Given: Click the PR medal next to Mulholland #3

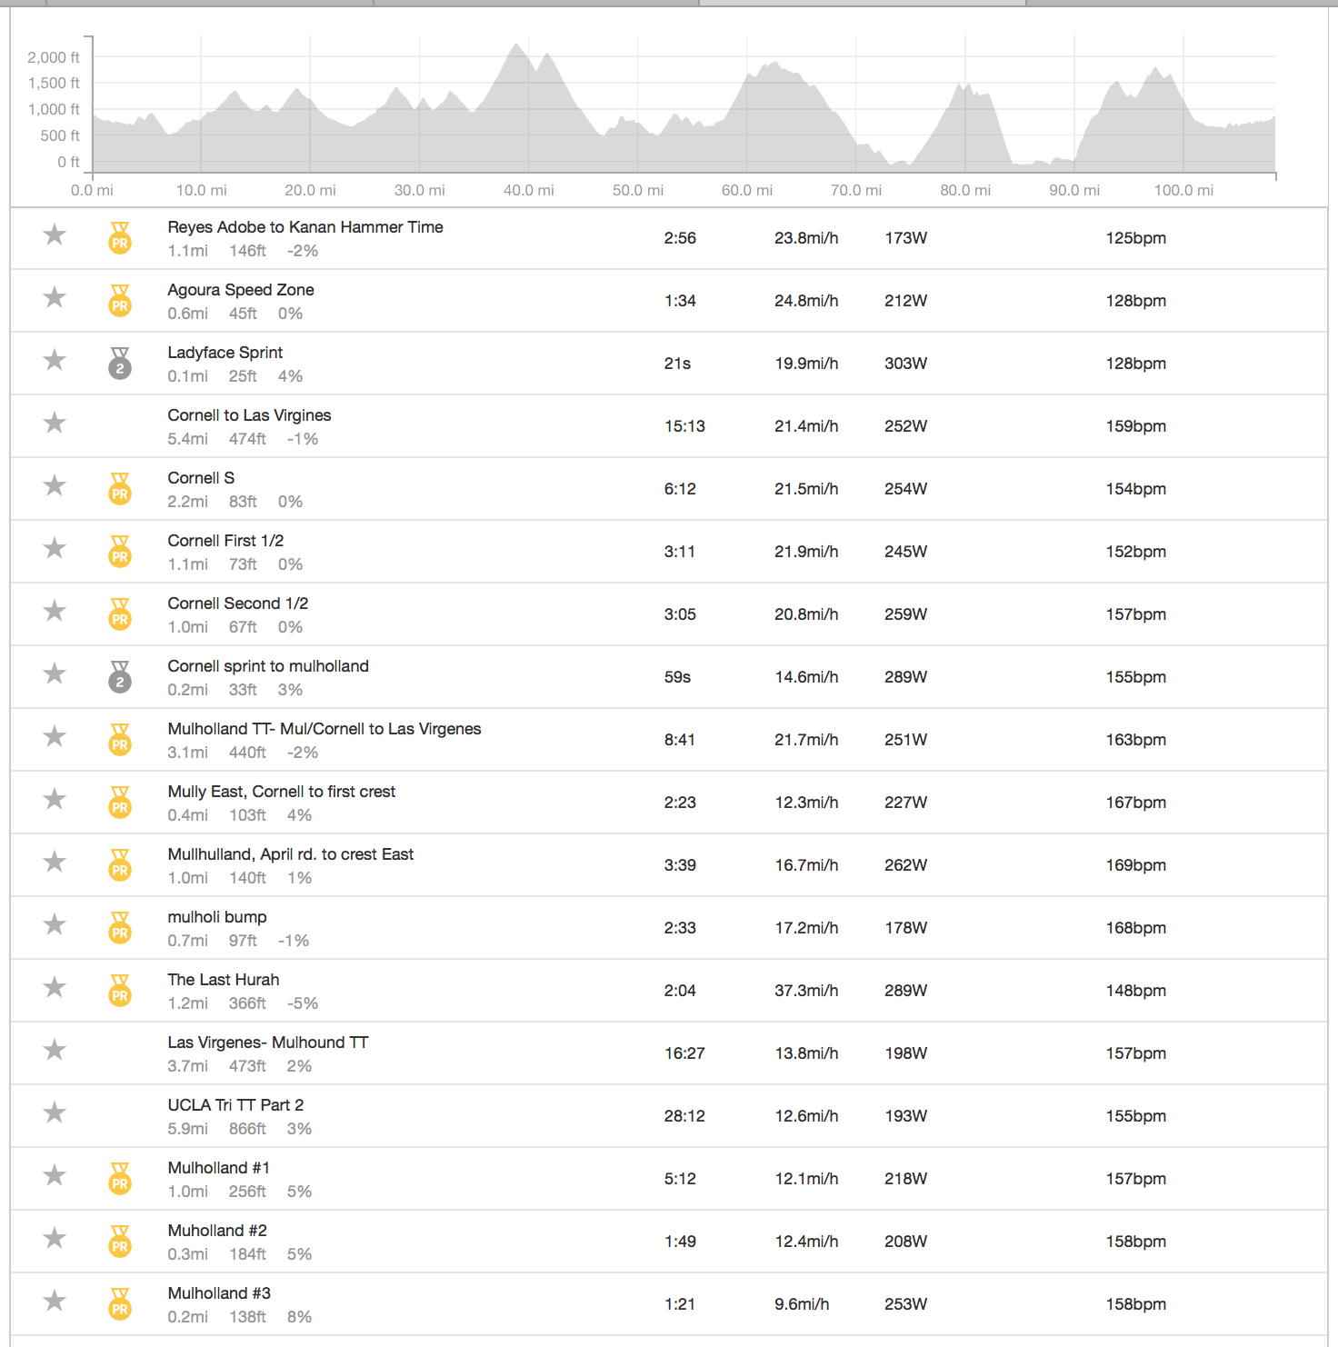Looking at the screenshot, I should click(x=120, y=1303).
